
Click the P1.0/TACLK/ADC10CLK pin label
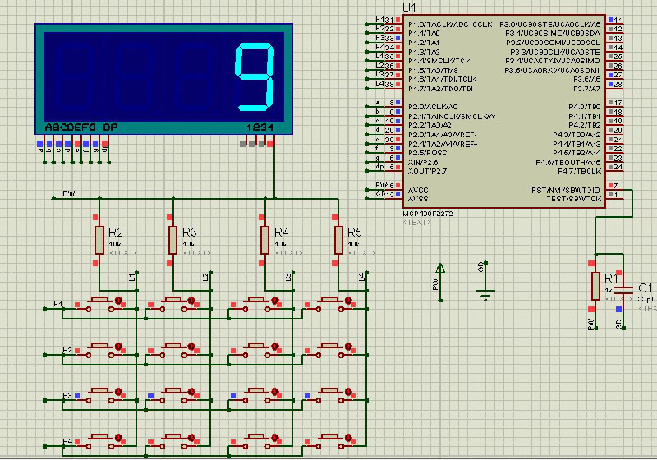click(x=449, y=25)
